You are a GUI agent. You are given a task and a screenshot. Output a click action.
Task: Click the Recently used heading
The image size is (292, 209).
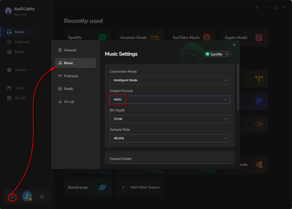point(83,21)
